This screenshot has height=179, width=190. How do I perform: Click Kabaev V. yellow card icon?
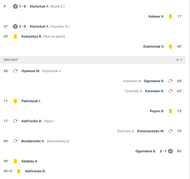pyautogui.click(x=170, y=16)
